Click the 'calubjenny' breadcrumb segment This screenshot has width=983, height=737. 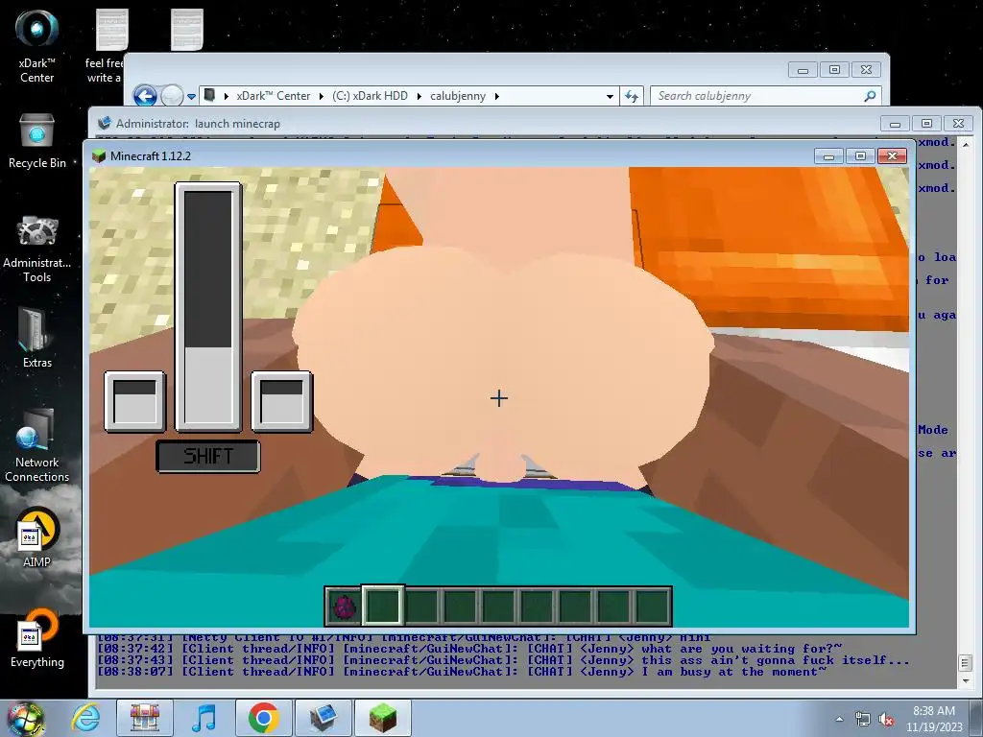[458, 96]
